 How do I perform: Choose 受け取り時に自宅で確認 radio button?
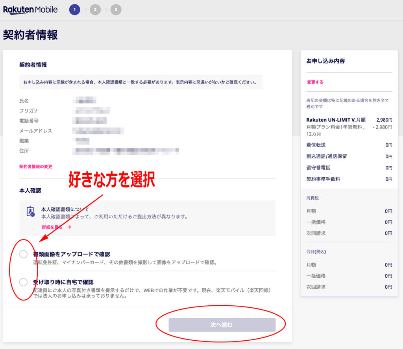[x=23, y=282]
